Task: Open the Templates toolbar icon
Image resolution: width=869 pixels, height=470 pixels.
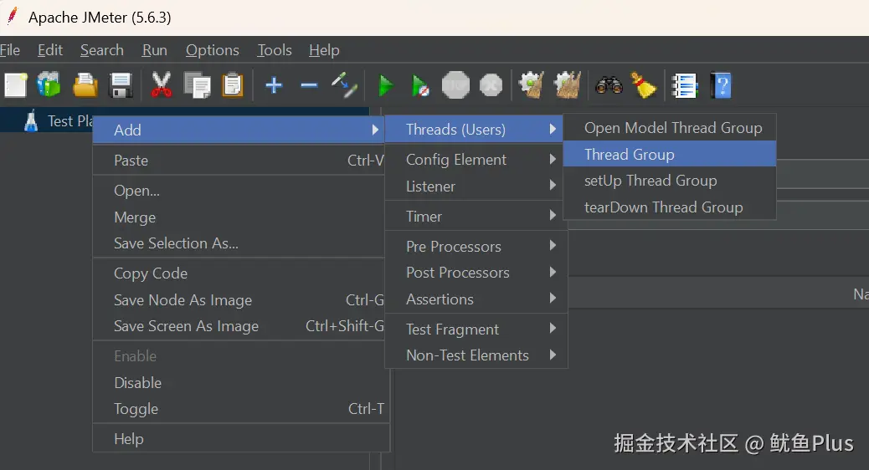Action: pyautogui.click(x=49, y=84)
